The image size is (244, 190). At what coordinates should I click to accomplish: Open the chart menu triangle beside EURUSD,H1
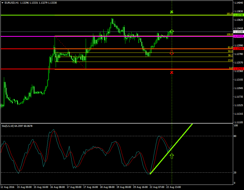2,3
